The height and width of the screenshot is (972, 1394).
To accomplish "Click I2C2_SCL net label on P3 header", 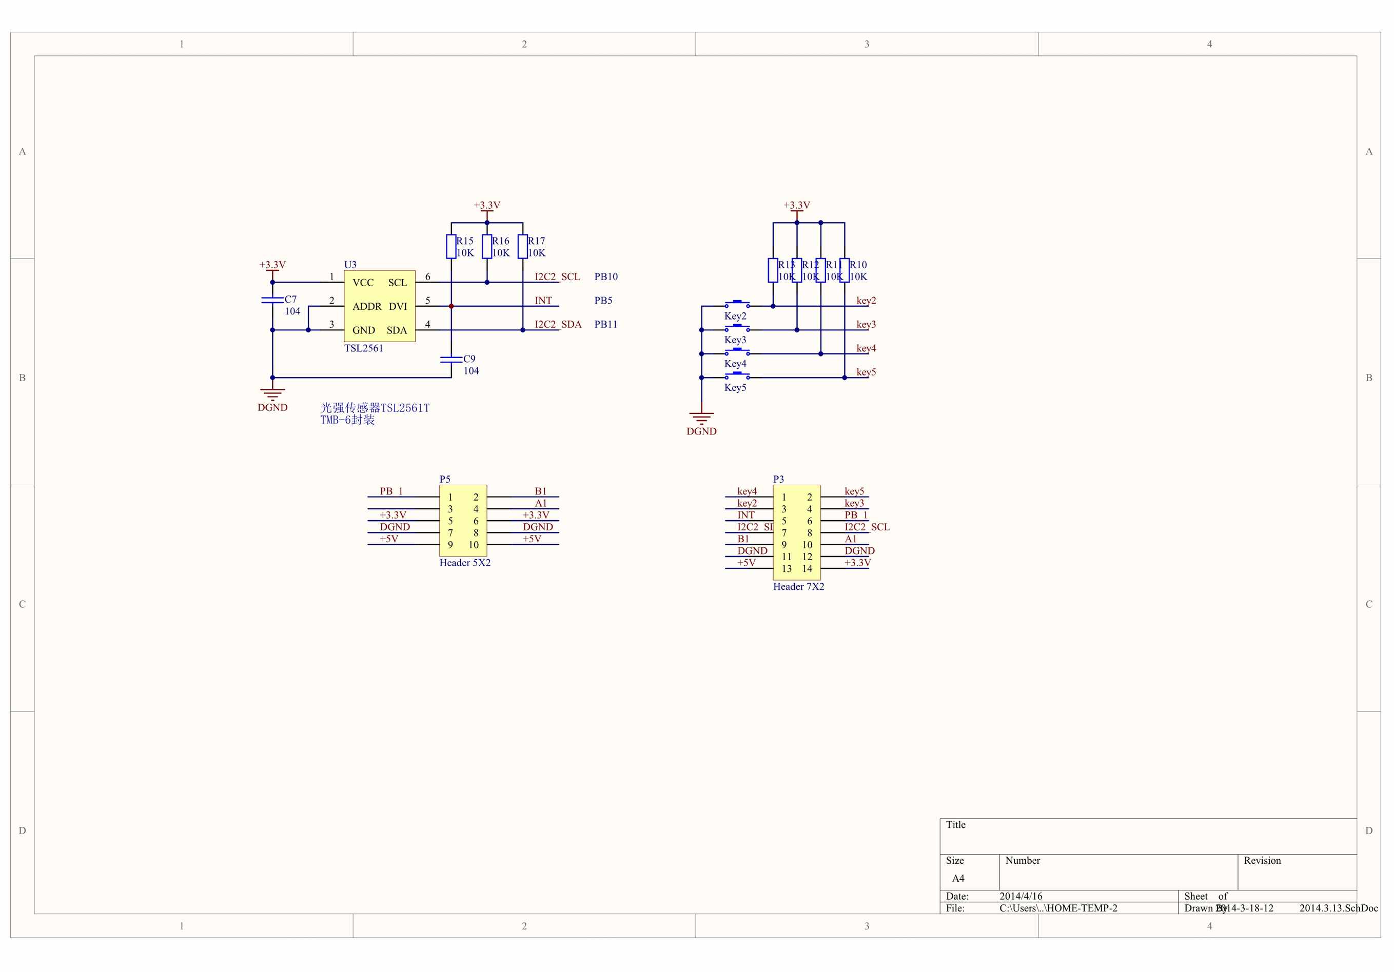I will tap(867, 527).
